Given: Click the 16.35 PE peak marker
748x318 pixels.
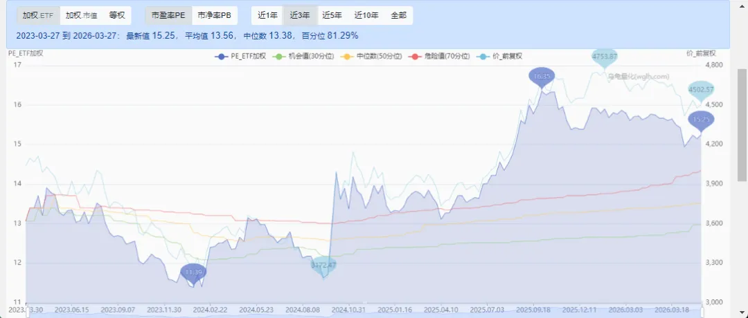Looking at the screenshot, I should 542,77.
